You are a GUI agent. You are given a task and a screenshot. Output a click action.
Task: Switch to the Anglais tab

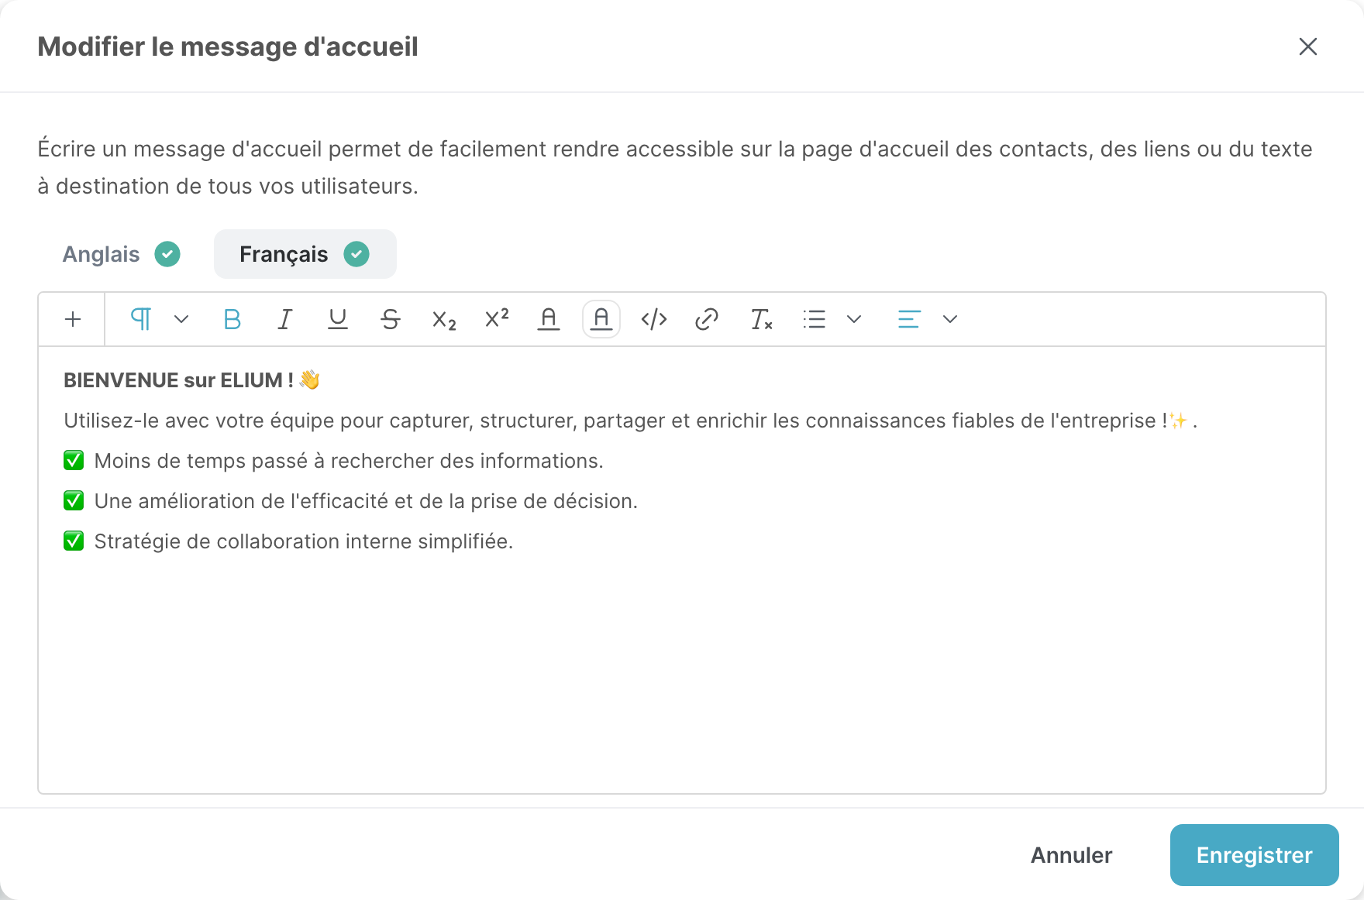point(121,254)
